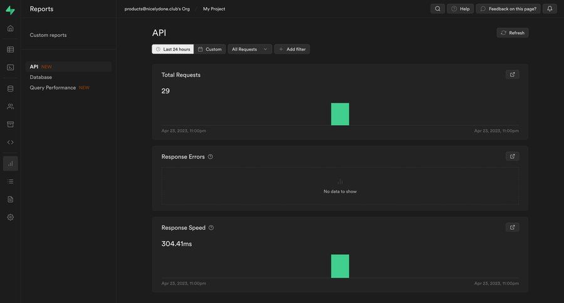
Task: Click My Project breadcrumb
Action: tap(214, 9)
